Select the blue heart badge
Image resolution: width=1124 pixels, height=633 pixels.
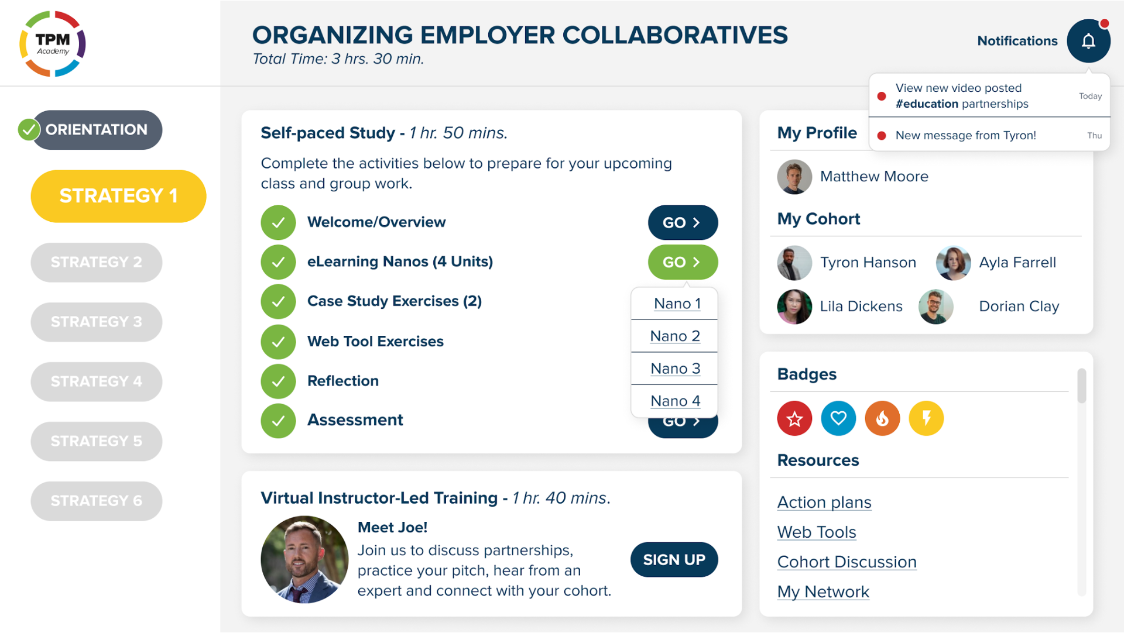pos(838,418)
